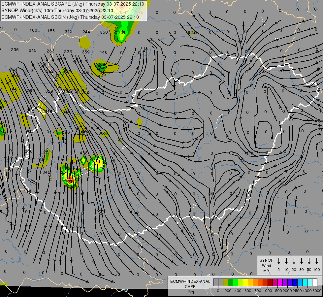Click the SYNOP Wind 10m title line

(57, 11)
